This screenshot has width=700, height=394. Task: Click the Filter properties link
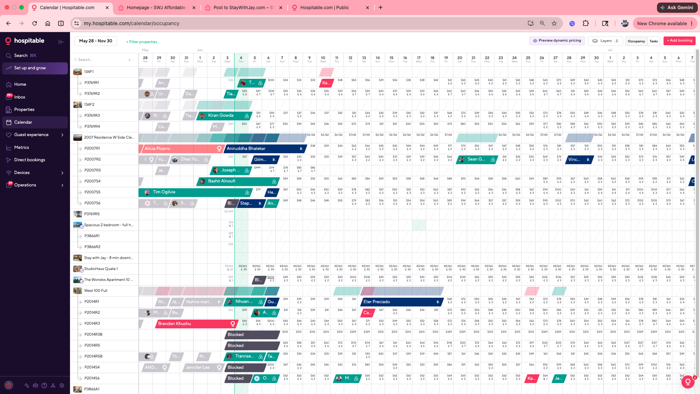click(x=141, y=42)
